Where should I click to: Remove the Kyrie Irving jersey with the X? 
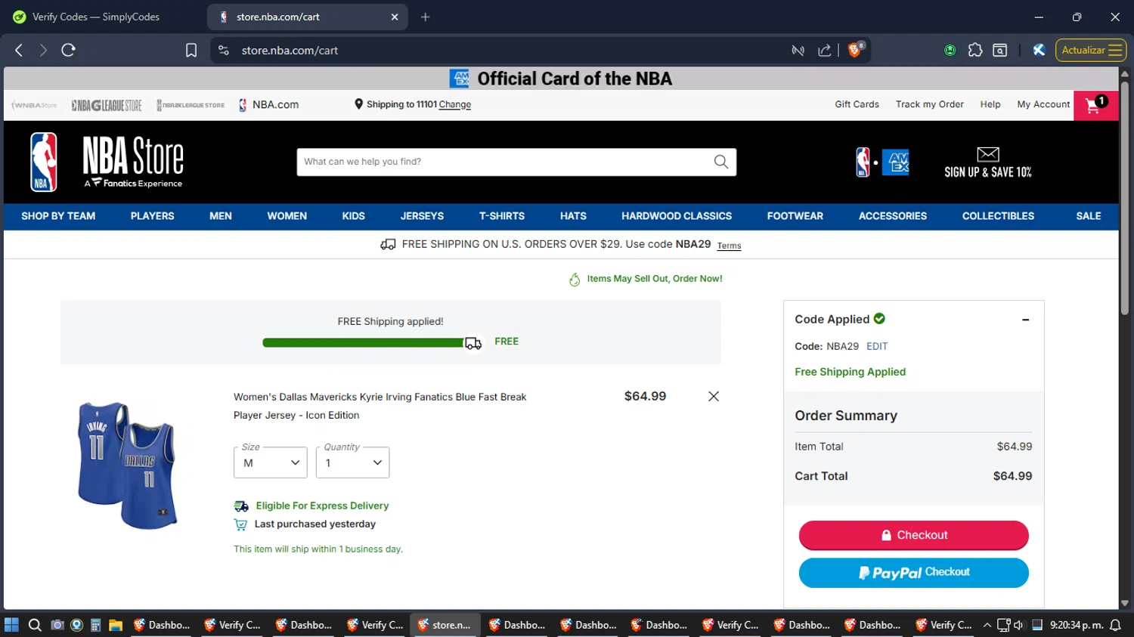coord(713,396)
